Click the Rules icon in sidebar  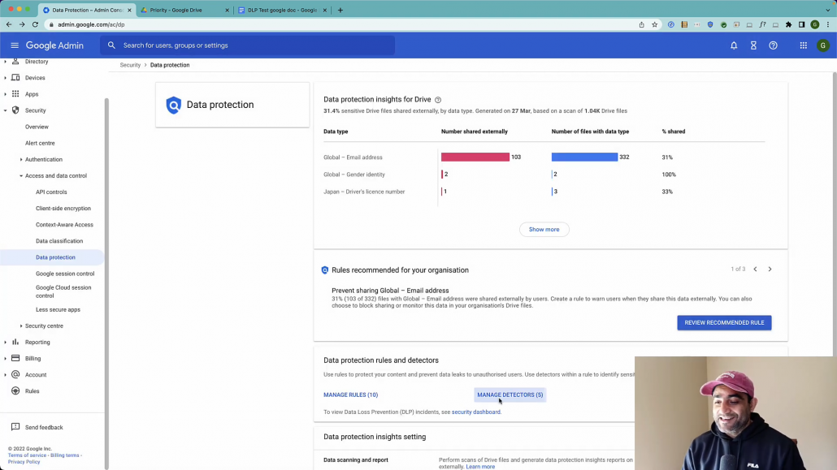[x=15, y=391]
